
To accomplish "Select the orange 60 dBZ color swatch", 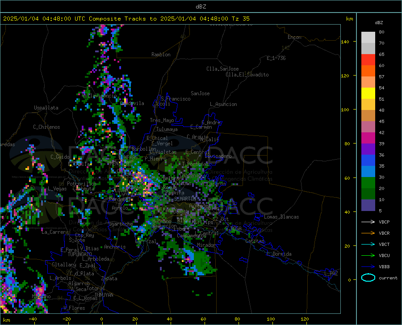I will pos(368,71).
